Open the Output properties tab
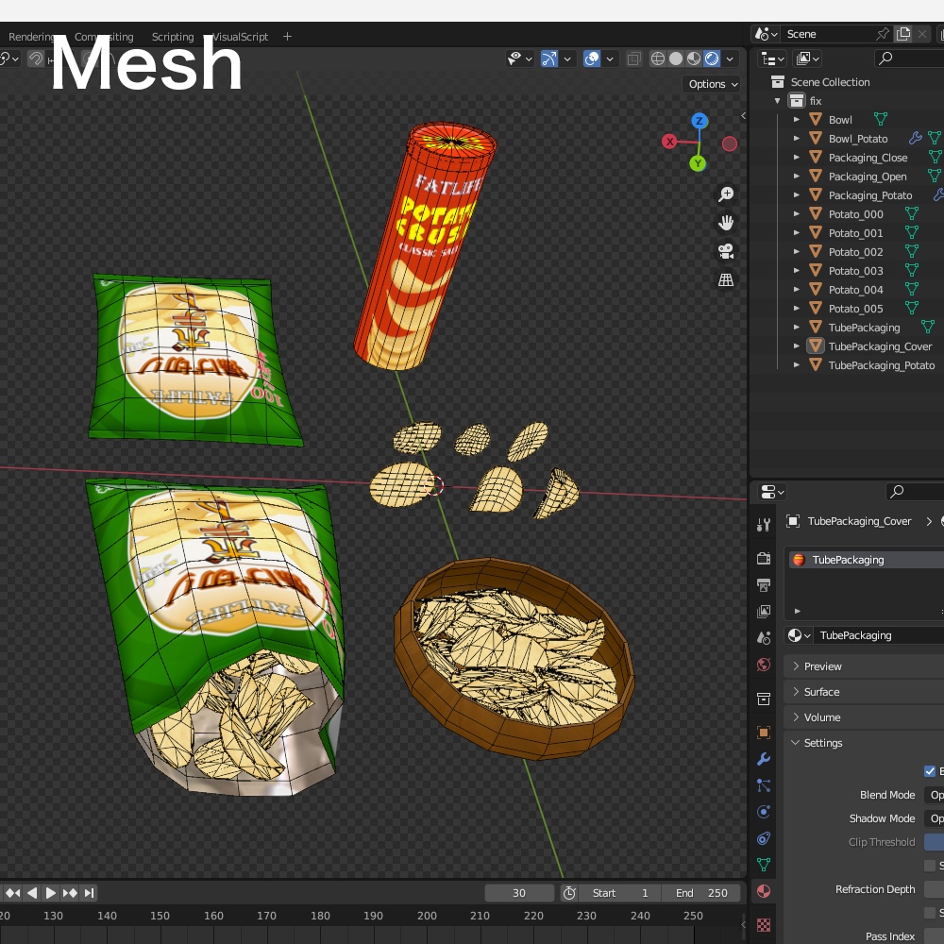Image resolution: width=944 pixels, height=944 pixels. point(764,585)
